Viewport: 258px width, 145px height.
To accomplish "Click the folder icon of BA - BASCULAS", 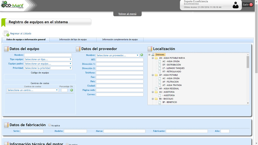I will click(x=156, y=99).
